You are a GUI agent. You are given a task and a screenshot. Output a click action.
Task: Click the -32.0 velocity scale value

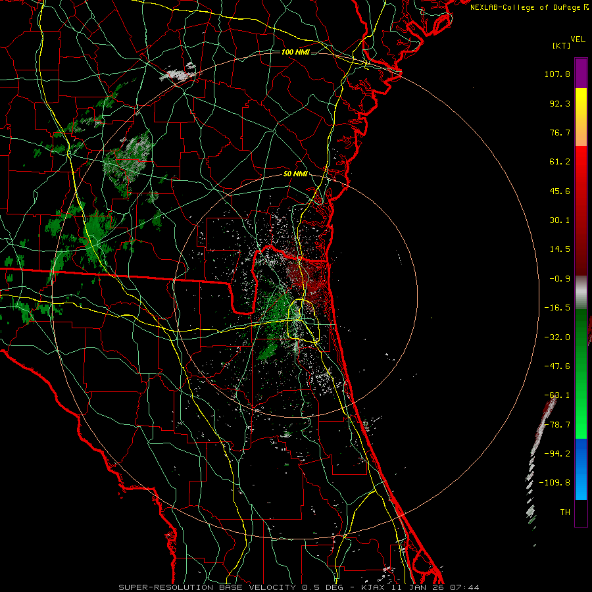[557, 337]
